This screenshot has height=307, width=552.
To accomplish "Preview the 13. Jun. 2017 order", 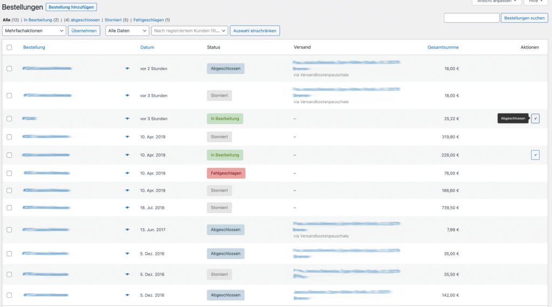I will pos(127,229).
